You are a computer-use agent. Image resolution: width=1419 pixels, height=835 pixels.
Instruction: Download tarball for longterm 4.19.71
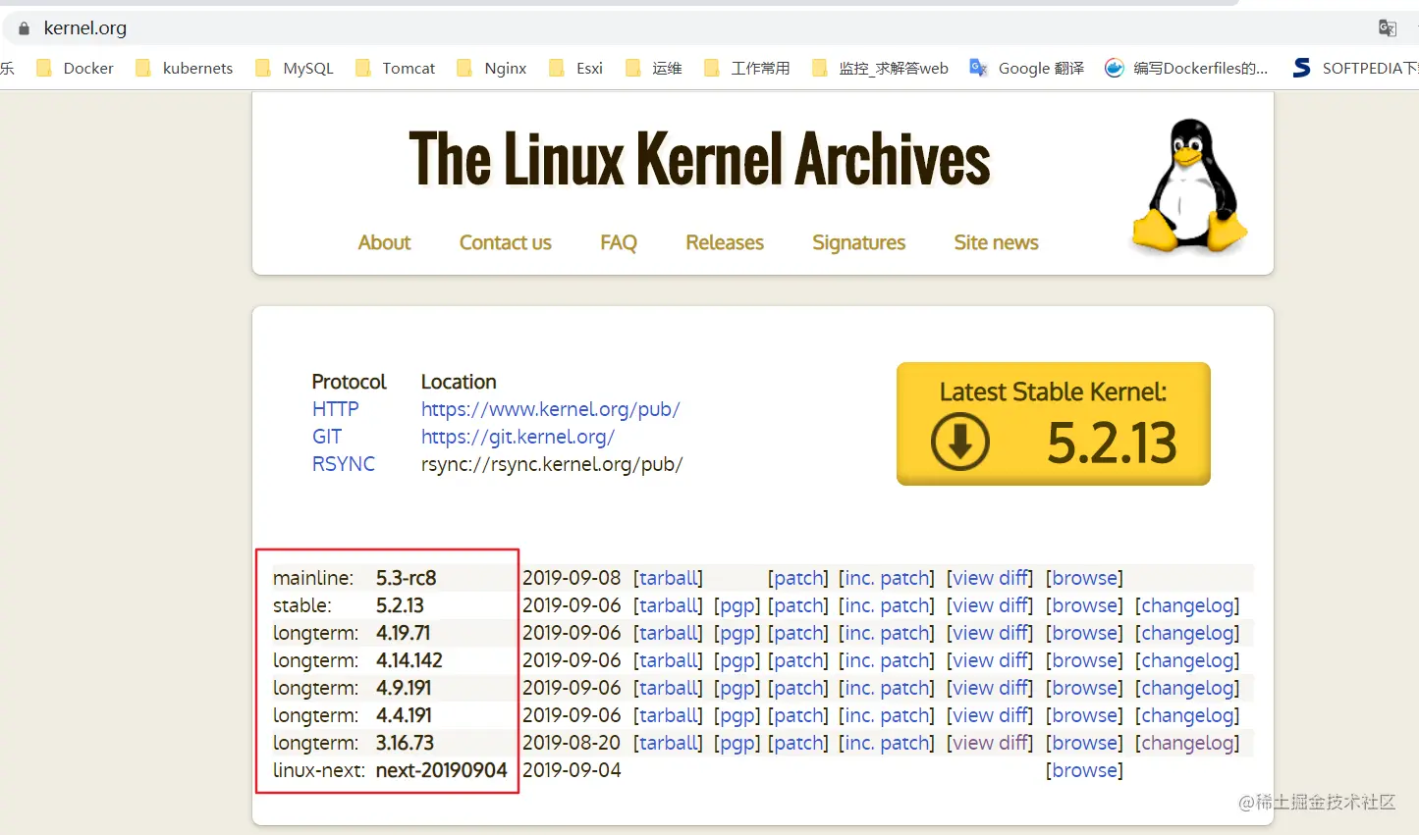point(668,633)
